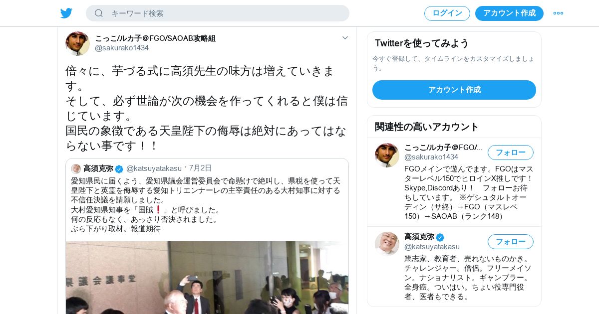The width and height of the screenshot is (599, 314).
Task: Expand the tweet options chevron
Action: pyautogui.click(x=345, y=38)
